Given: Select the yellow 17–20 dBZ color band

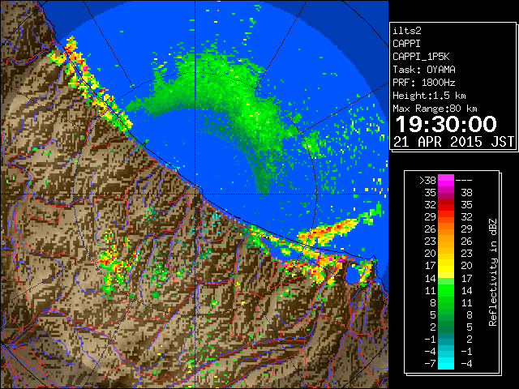Looking at the screenshot, I should (x=446, y=266).
